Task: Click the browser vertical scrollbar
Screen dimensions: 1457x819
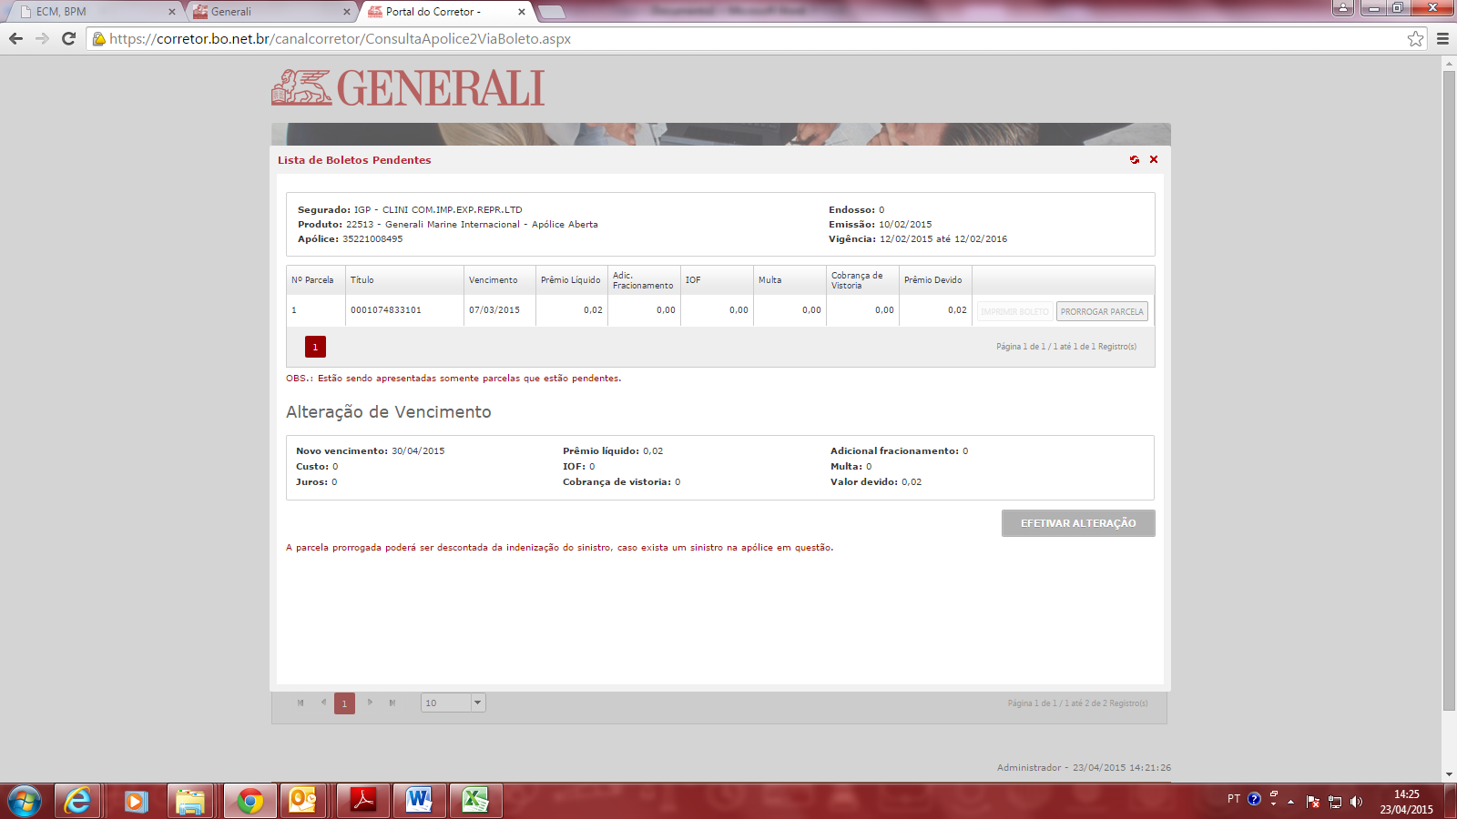Action: point(1449,391)
